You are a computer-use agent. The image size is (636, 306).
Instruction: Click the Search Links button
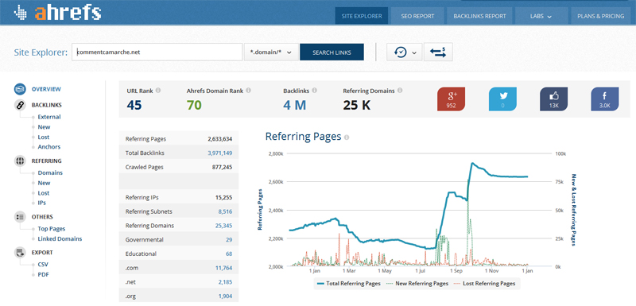tap(332, 52)
